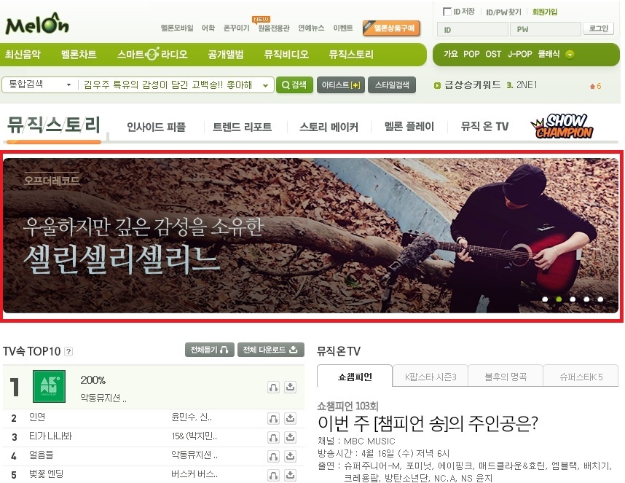Click the 아티스트 [+] button
The height and width of the screenshot is (483, 625).
pos(341,85)
